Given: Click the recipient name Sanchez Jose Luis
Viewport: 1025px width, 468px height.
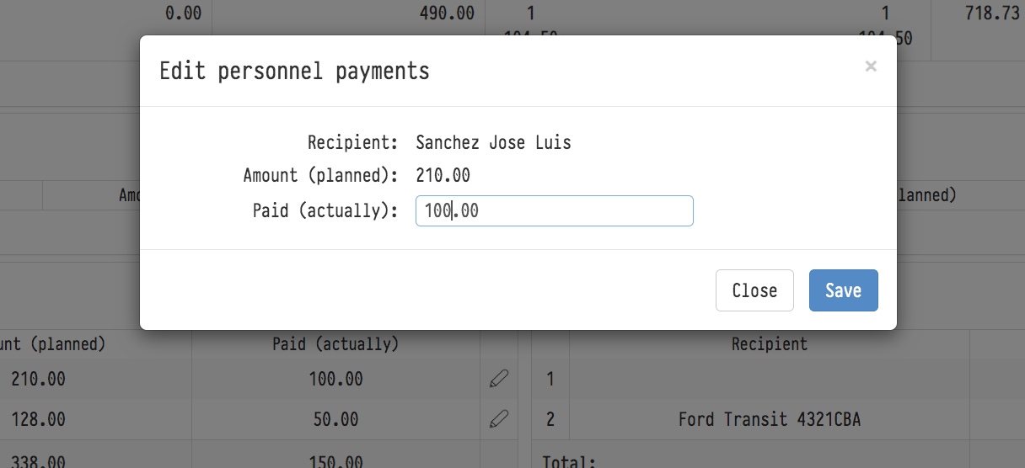Looking at the screenshot, I should [x=493, y=142].
